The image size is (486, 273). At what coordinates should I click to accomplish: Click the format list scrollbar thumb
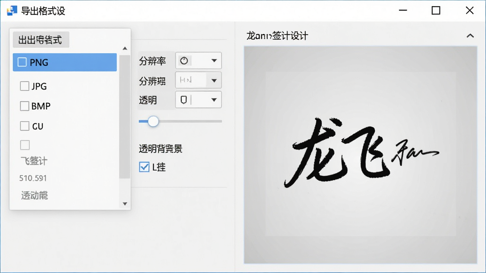tap(125, 117)
